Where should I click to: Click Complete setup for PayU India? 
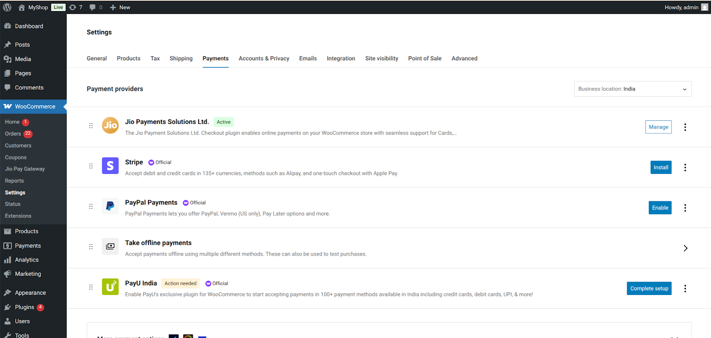pos(649,289)
